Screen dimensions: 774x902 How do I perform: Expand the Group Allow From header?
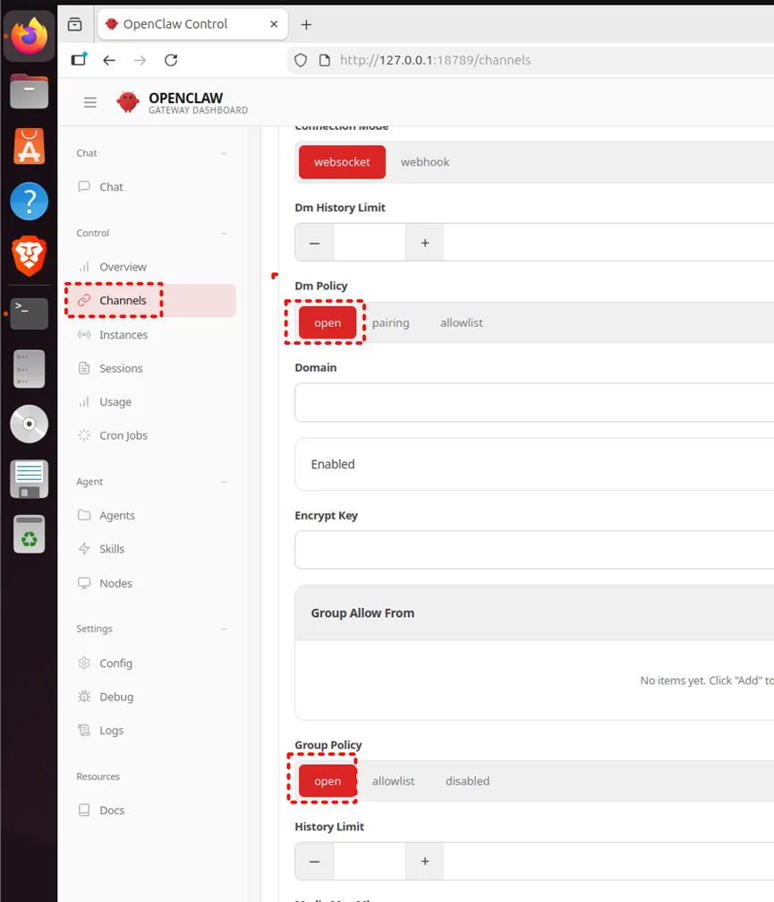click(x=534, y=614)
